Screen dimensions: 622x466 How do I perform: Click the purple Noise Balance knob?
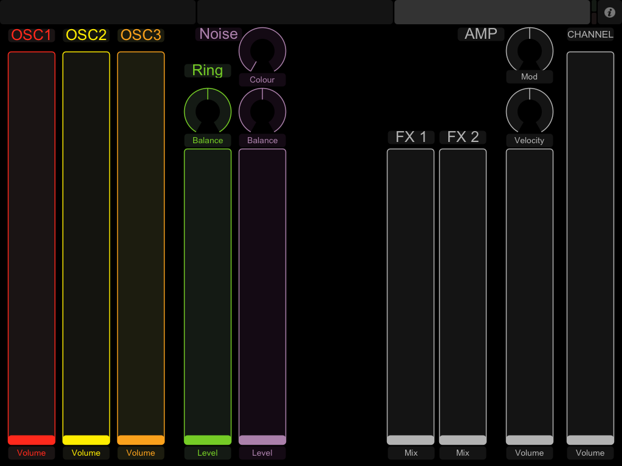pyautogui.click(x=262, y=111)
